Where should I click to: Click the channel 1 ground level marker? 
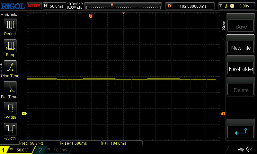[24, 114]
